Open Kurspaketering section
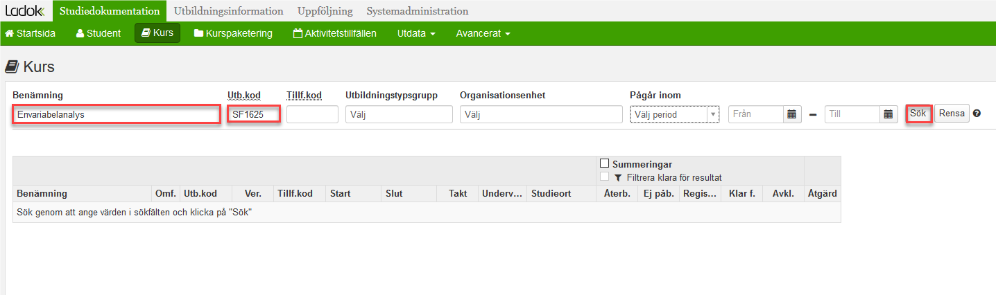 [233, 33]
